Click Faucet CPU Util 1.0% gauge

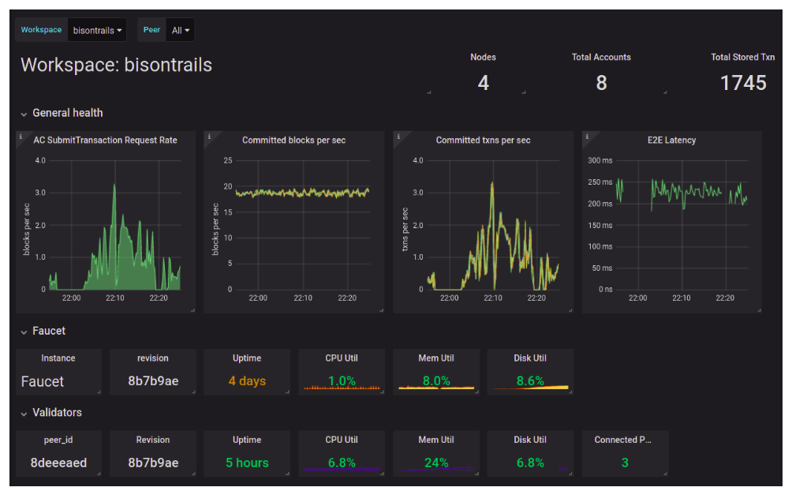pyautogui.click(x=342, y=381)
